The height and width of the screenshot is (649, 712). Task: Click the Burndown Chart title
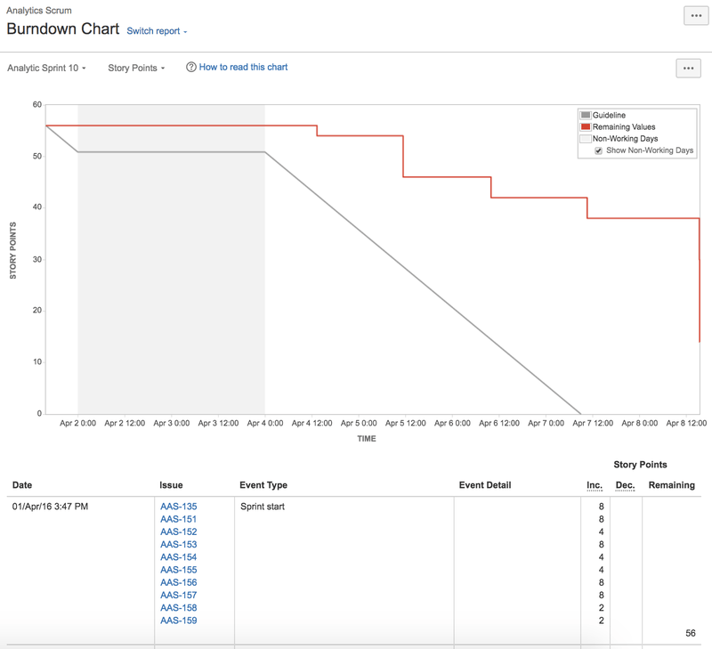point(64,28)
